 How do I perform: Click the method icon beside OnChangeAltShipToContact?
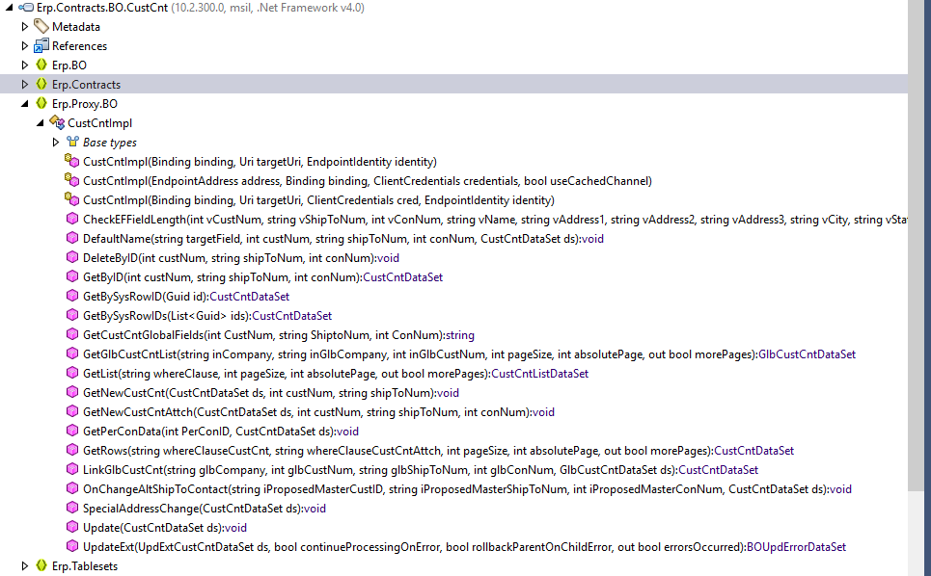pyautogui.click(x=72, y=488)
